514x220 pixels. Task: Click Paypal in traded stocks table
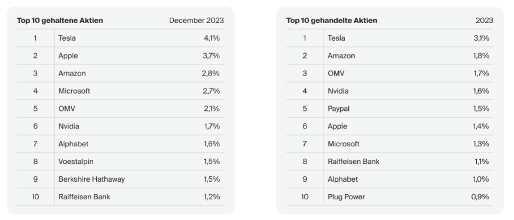pos(338,109)
